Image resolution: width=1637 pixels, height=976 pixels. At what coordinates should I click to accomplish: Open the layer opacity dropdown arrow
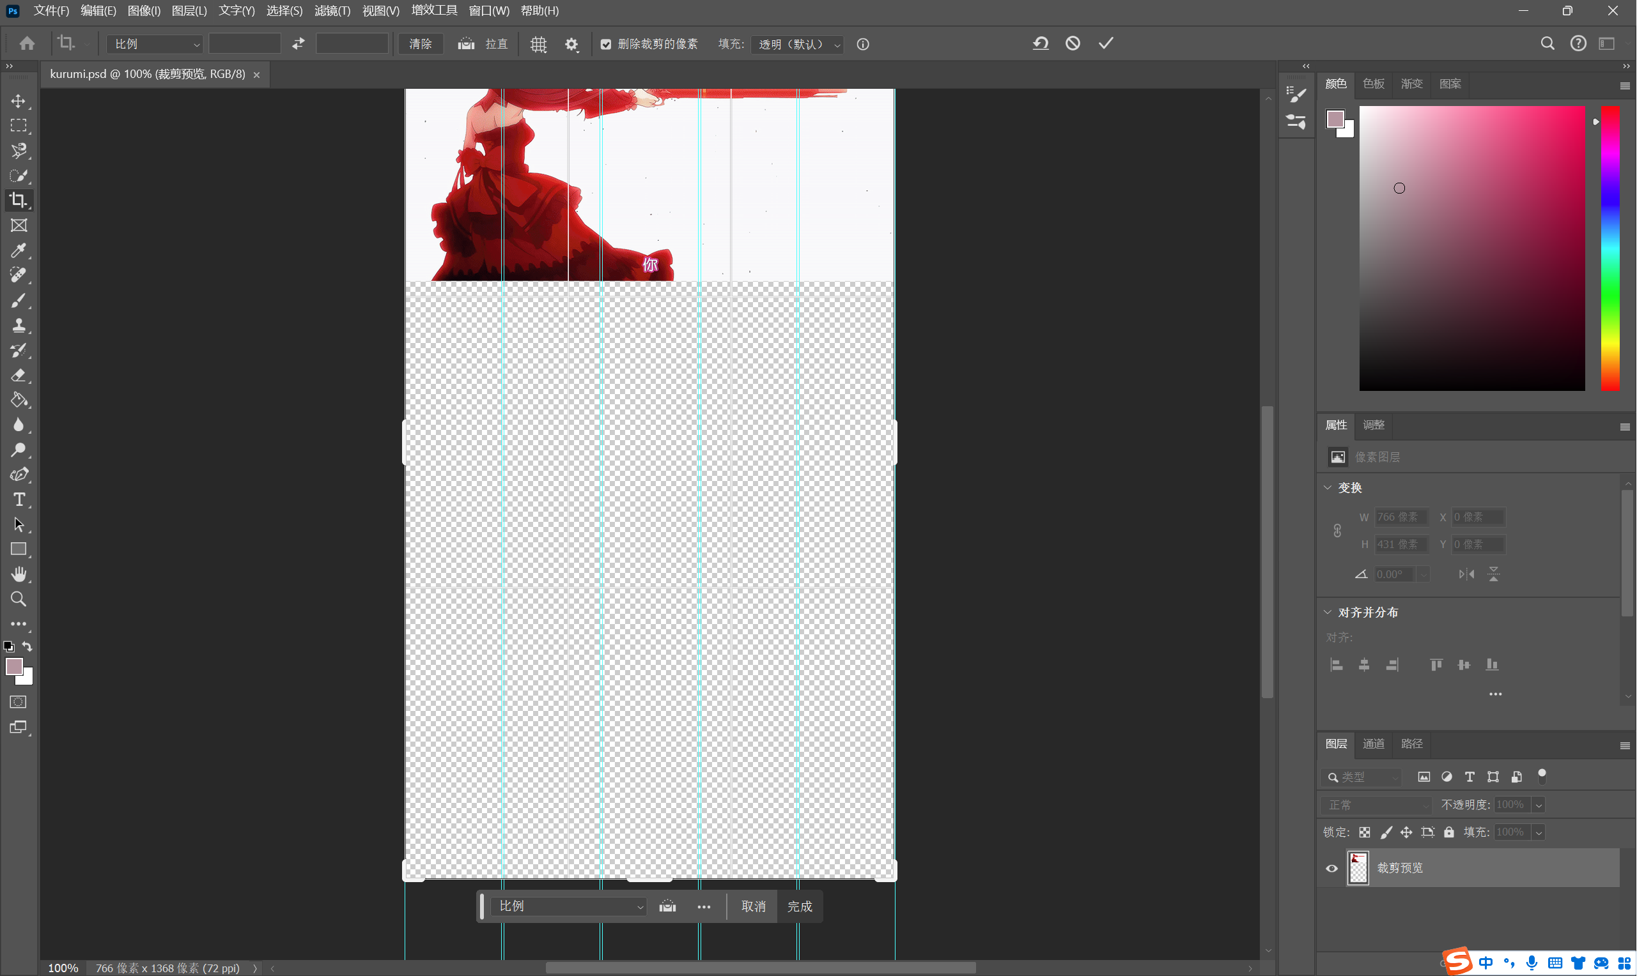[1539, 805]
